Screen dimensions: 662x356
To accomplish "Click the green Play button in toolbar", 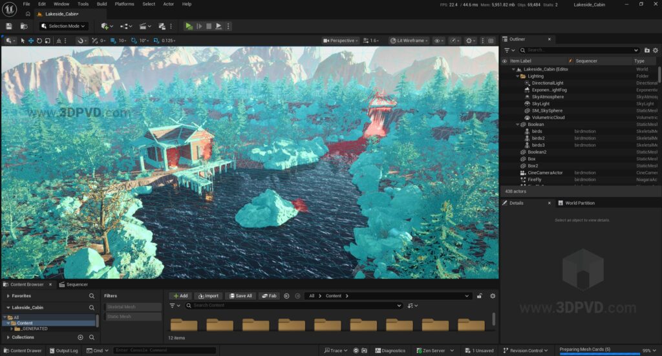I will click(x=189, y=26).
